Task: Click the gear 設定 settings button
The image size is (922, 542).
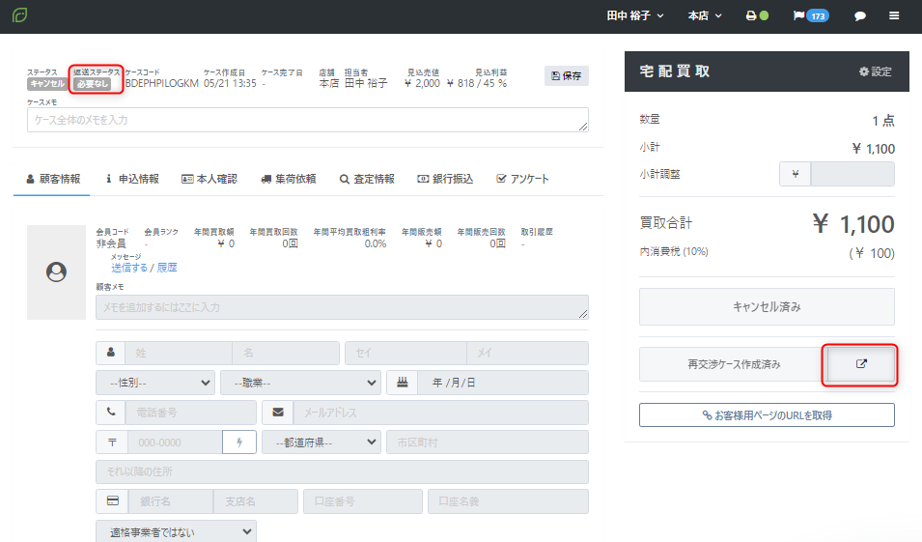Action: click(875, 71)
